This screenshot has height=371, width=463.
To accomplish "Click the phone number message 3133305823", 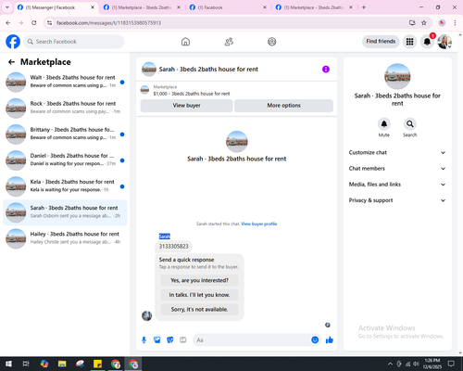I will point(173,247).
